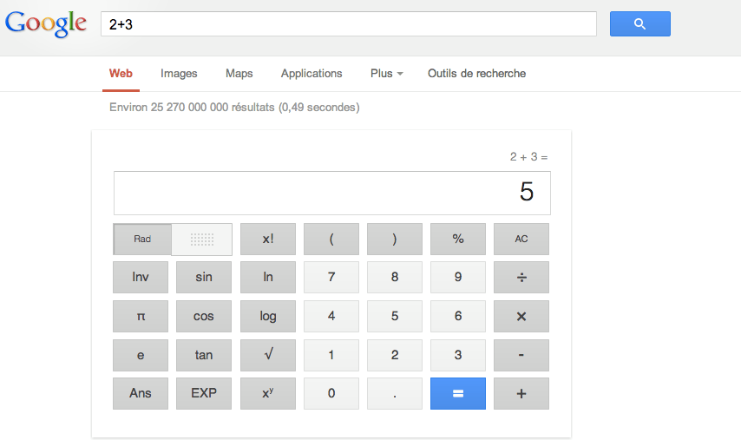Open the Images tab
Image resolution: width=741 pixels, height=440 pixels.
(x=179, y=74)
